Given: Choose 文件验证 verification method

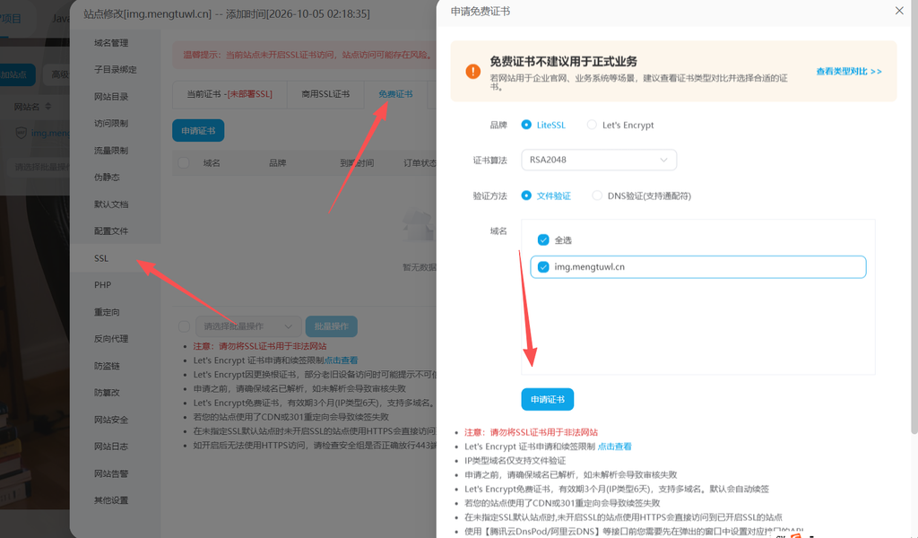Looking at the screenshot, I should point(526,195).
